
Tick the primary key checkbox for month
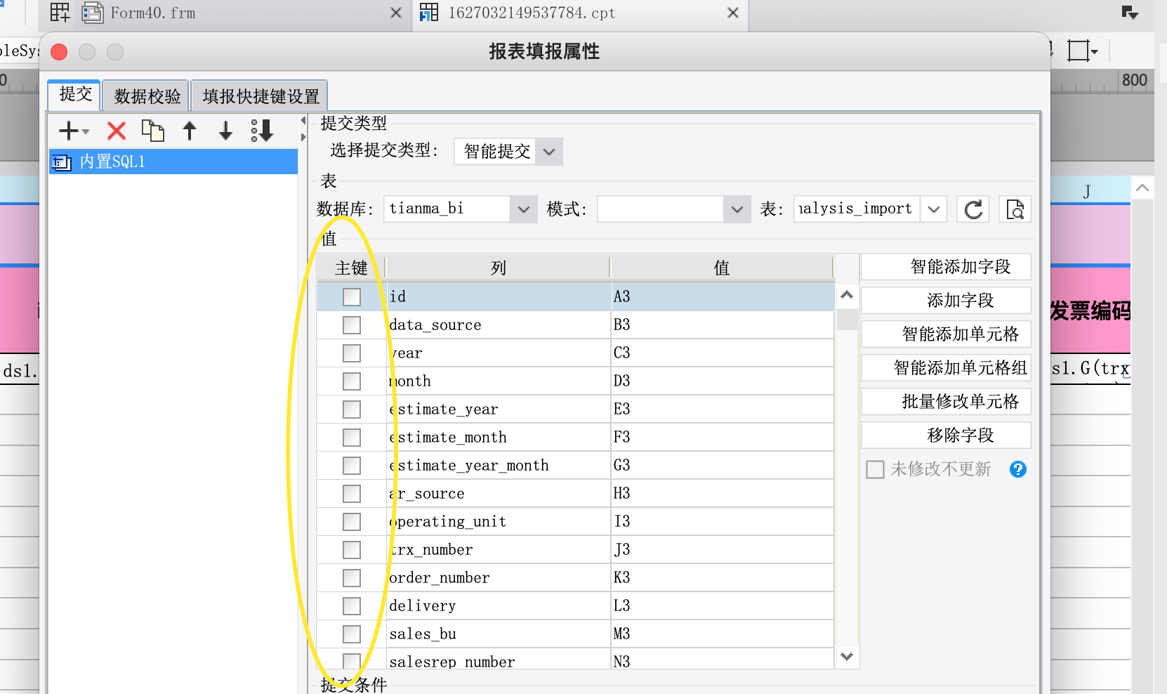pyautogui.click(x=352, y=381)
